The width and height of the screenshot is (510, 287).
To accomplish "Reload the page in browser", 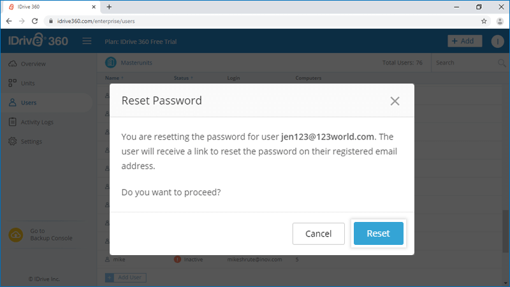I will [35, 21].
